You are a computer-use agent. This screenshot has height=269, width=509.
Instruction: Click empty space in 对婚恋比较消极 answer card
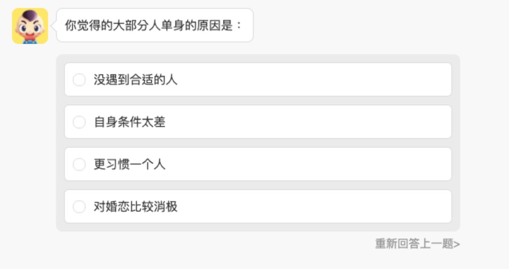pos(314,207)
